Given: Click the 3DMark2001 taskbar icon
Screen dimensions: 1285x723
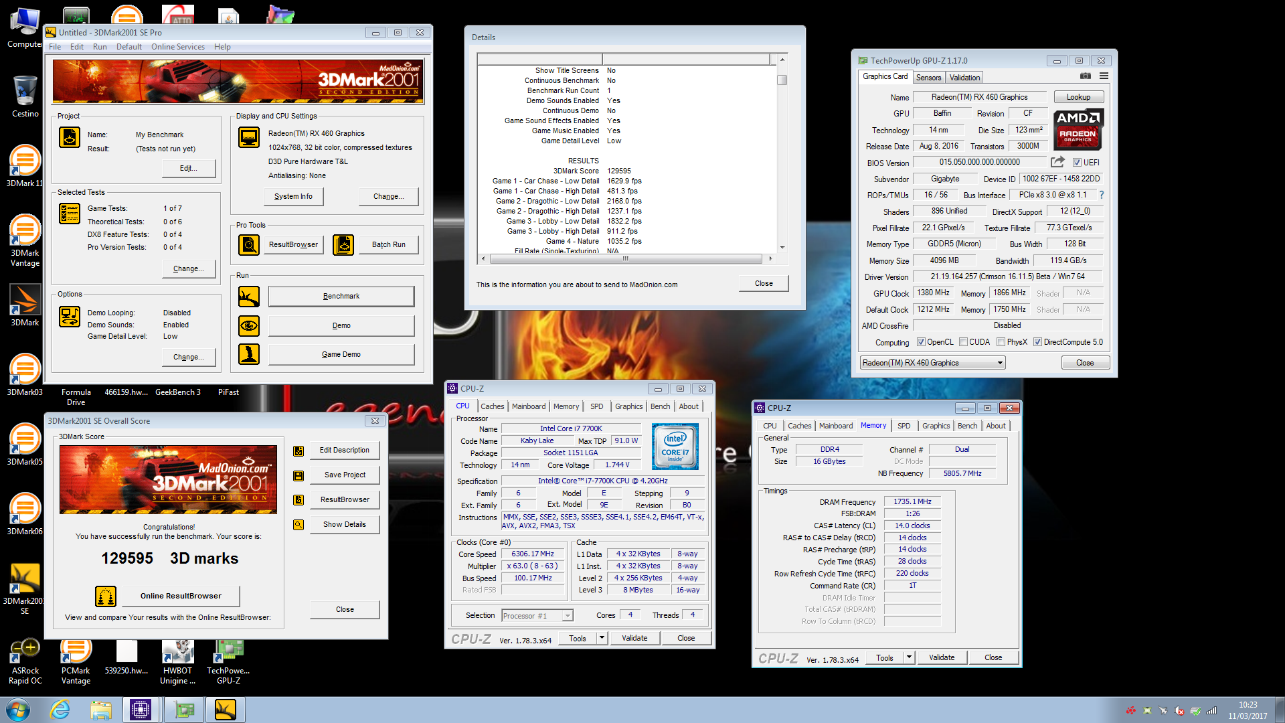Looking at the screenshot, I should (226, 710).
